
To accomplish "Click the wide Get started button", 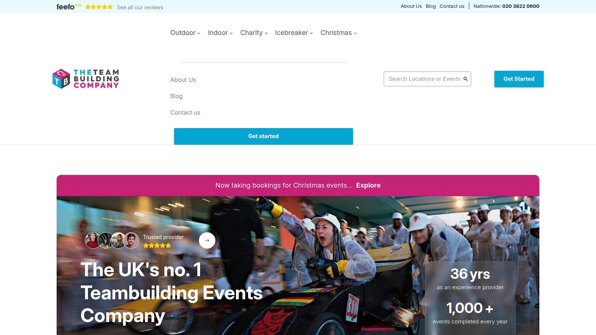I will pyautogui.click(x=263, y=136).
